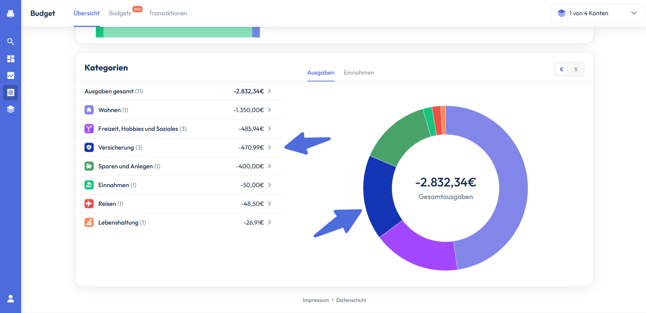Show the Einnahmen categories tab
The image size is (646, 313).
(x=359, y=73)
